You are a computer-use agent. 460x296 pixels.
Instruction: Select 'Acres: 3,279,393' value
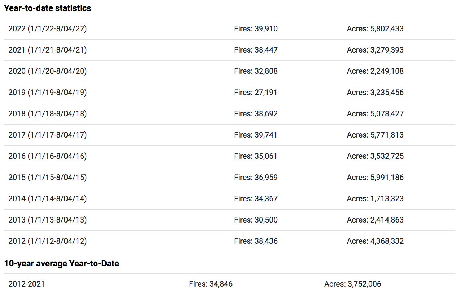[375, 50]
